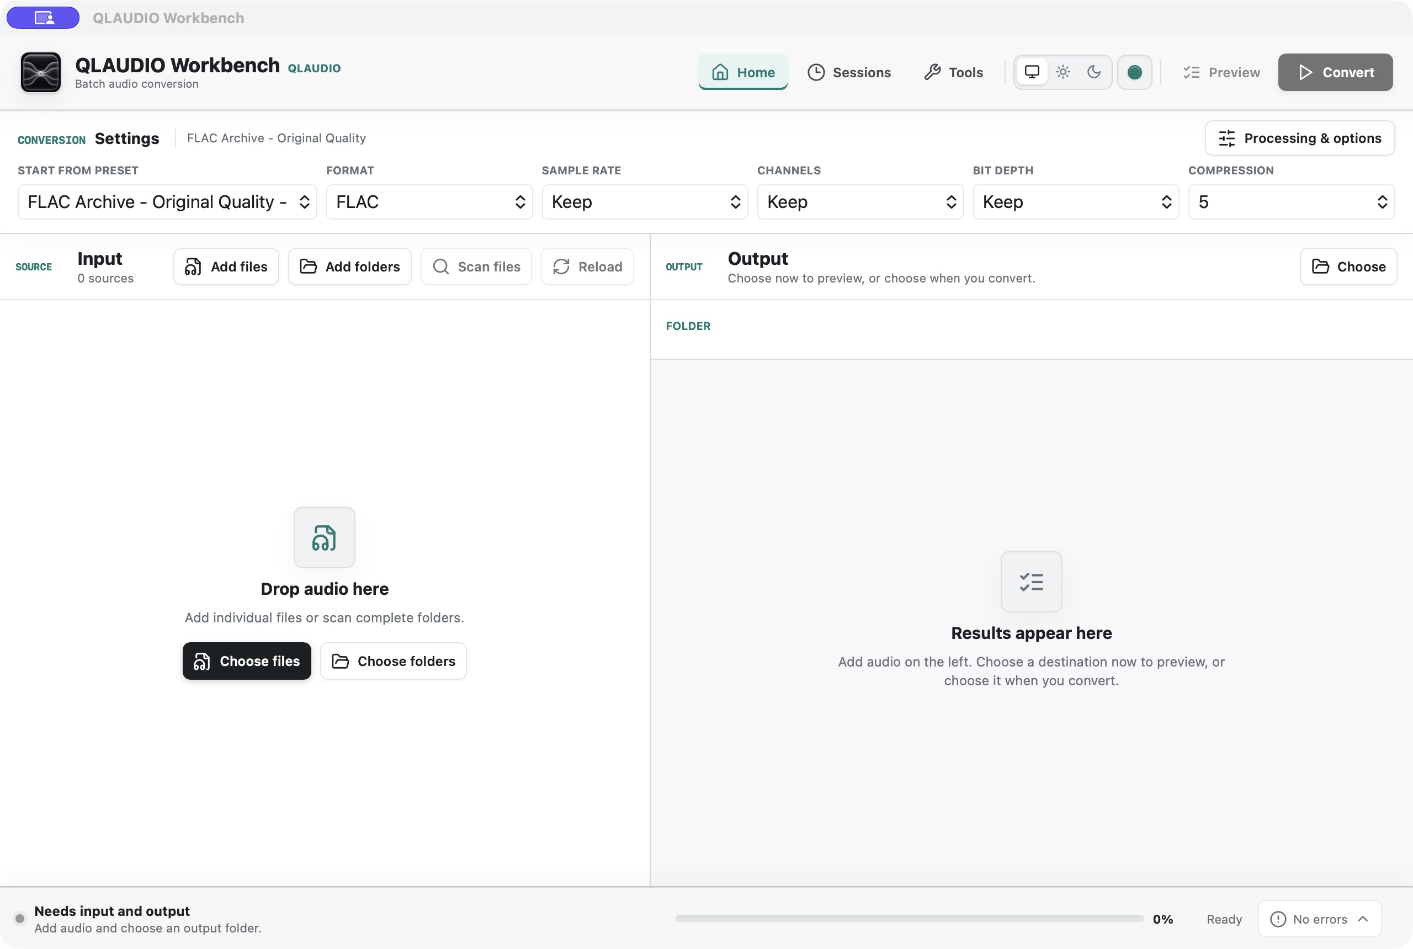Viewport: 1413px width, 949px height.
Task: Open the Bit Depth dropdown
Action: [1076, 201]
